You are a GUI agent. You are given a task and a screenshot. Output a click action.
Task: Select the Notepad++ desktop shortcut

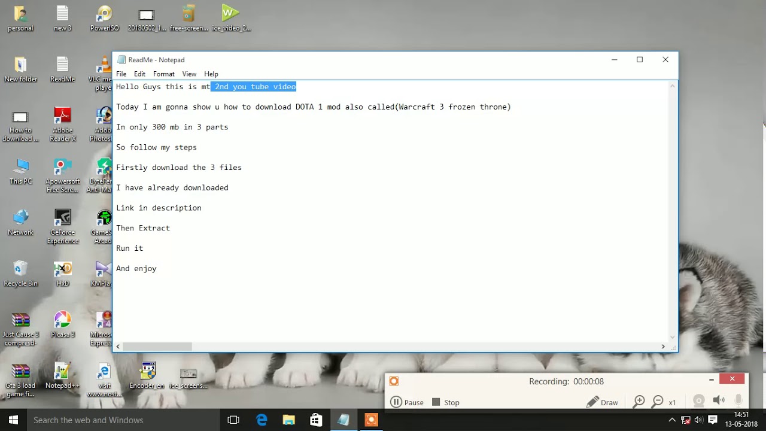[x=62, y=376]
